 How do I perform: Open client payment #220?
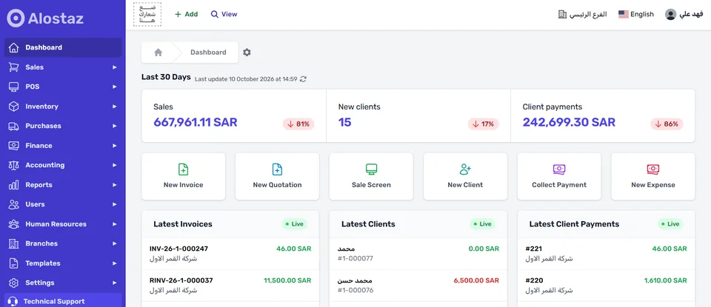(607, 286)
